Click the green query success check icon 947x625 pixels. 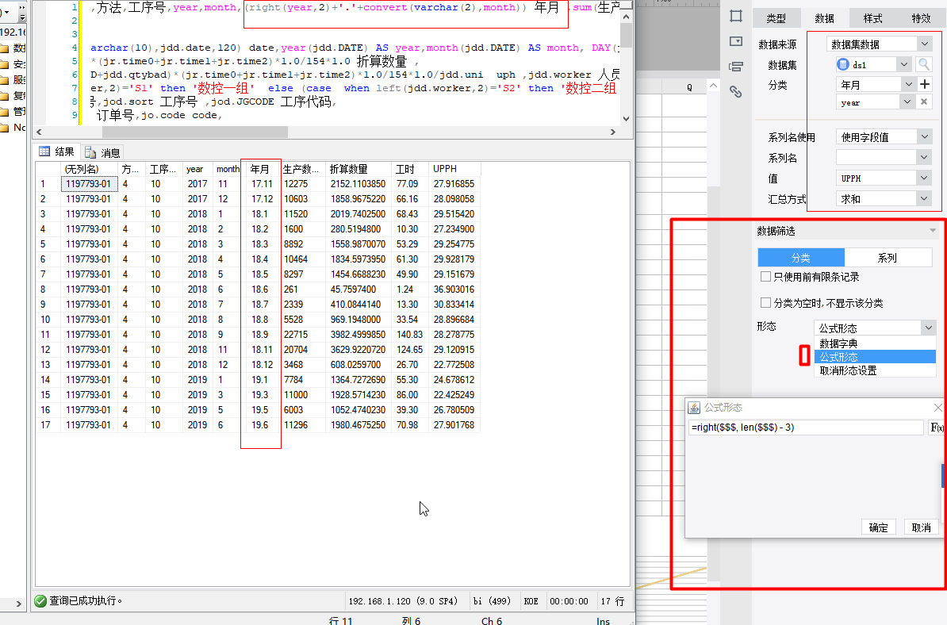click(40, 601)
